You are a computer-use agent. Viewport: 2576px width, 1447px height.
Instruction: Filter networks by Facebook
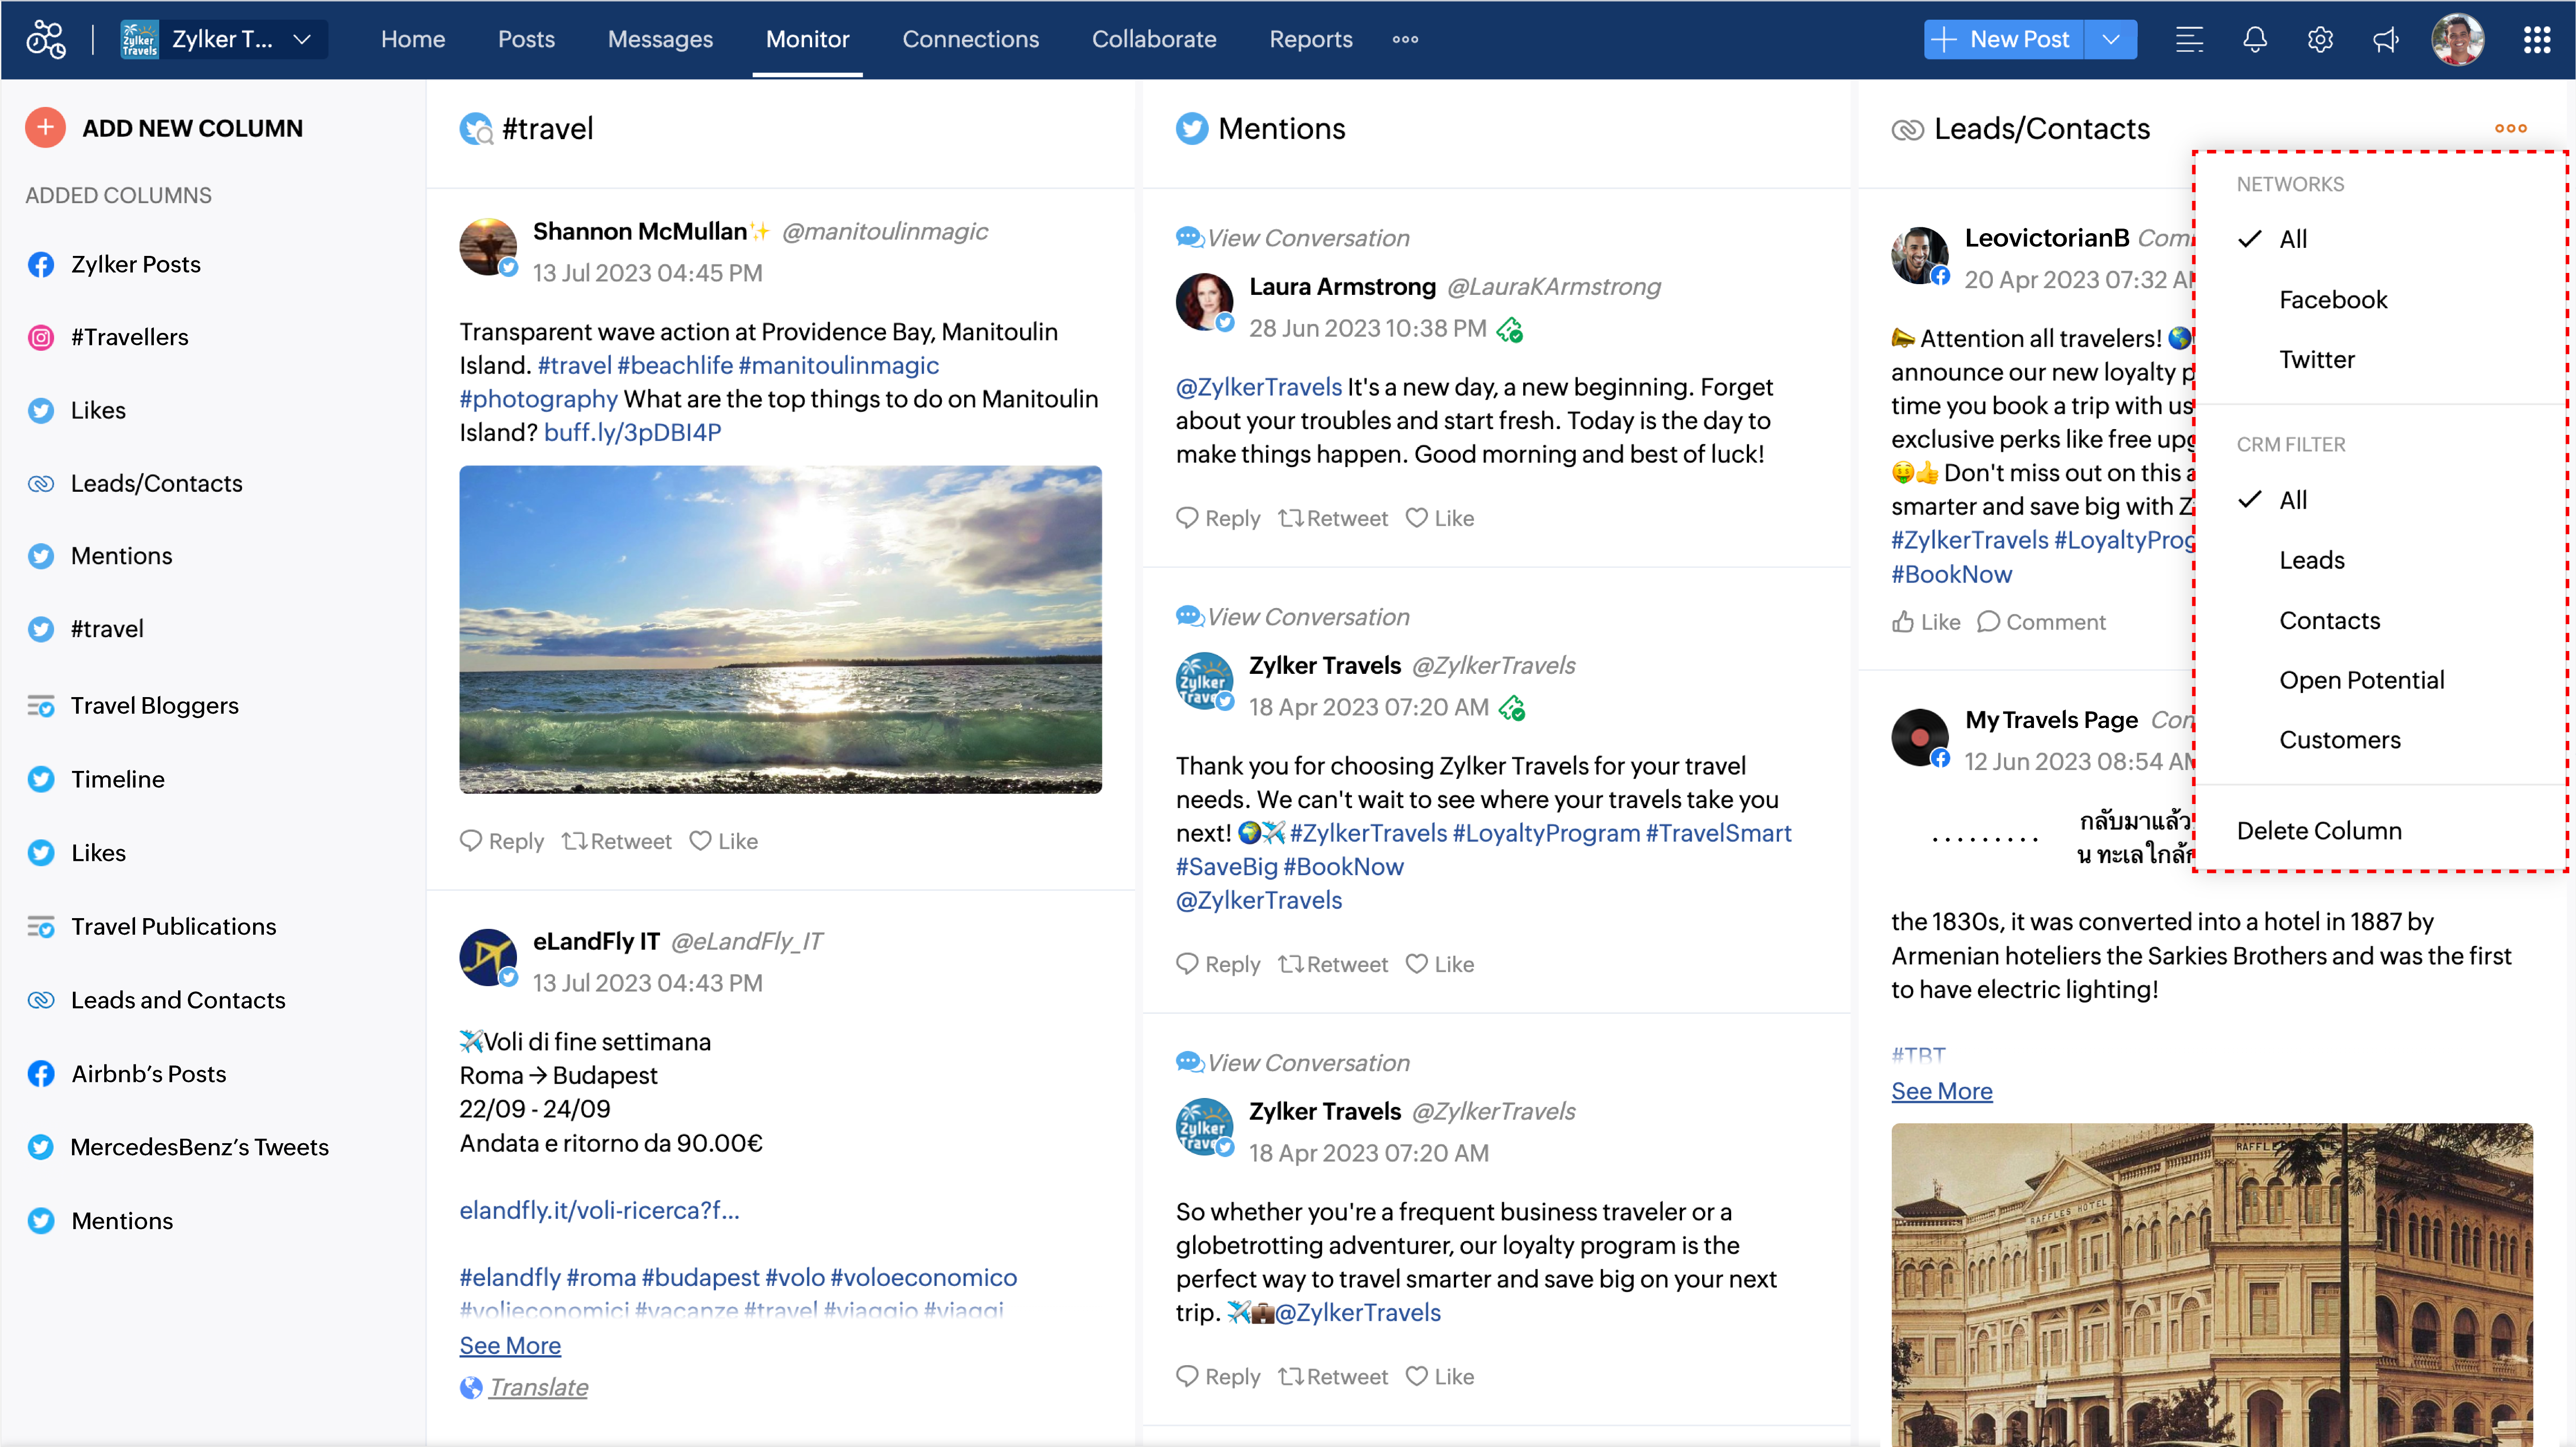(2333, 299)
